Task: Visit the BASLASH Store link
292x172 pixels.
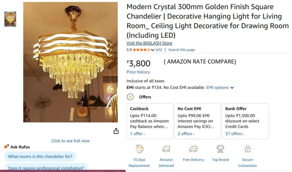Action: click(149, 43)
